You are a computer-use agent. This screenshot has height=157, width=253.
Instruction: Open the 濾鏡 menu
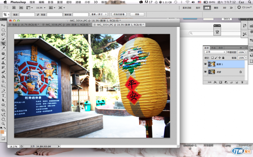(78, 2)
